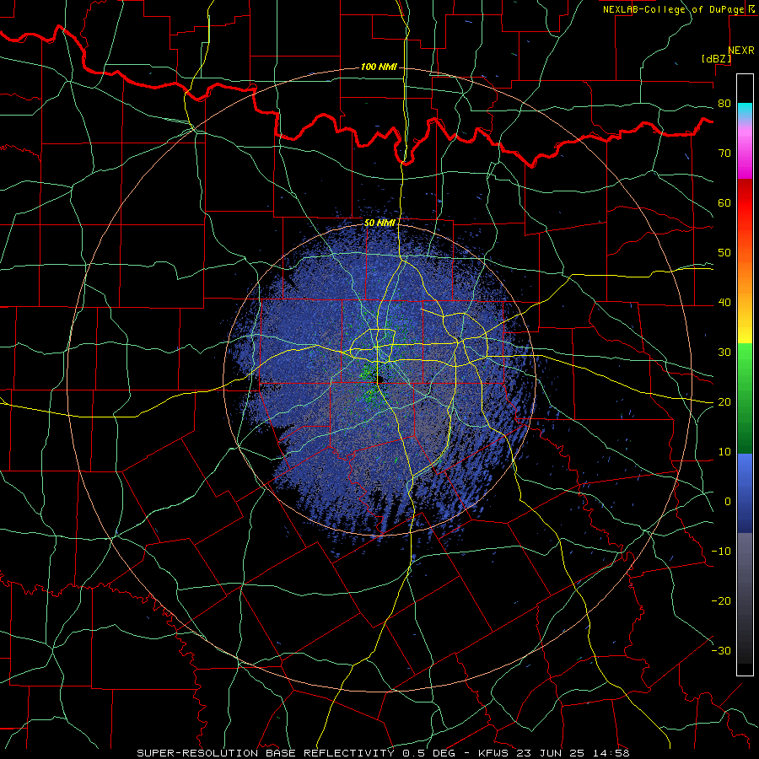Click the cyan segment of the color bar

click(745, 110)
